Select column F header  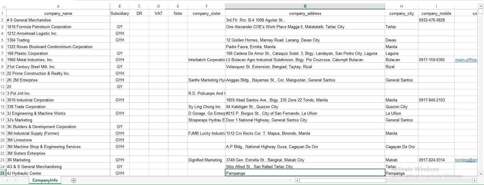[x=206, y=6]
